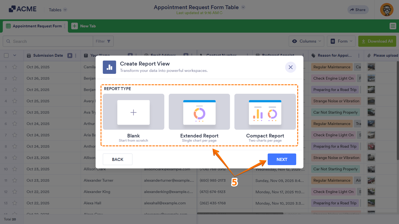
Task: Click the table's horizontal scrollbar
Action: (x=240, y=213)
